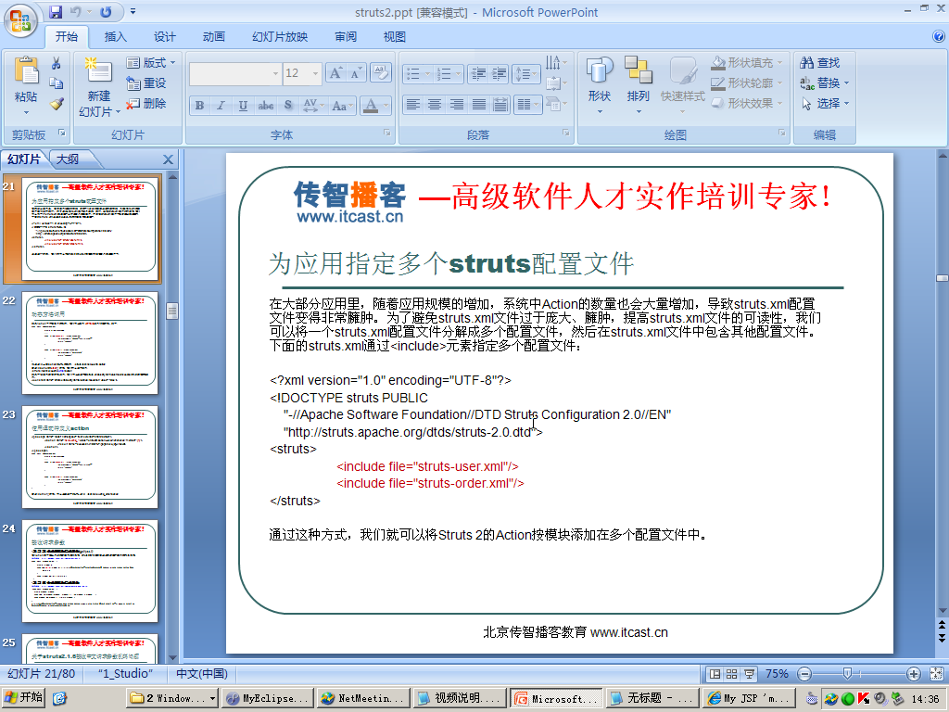949x712 pixels.
Task: Toggle italic formatting (I)
Action: tap(221, 106)
